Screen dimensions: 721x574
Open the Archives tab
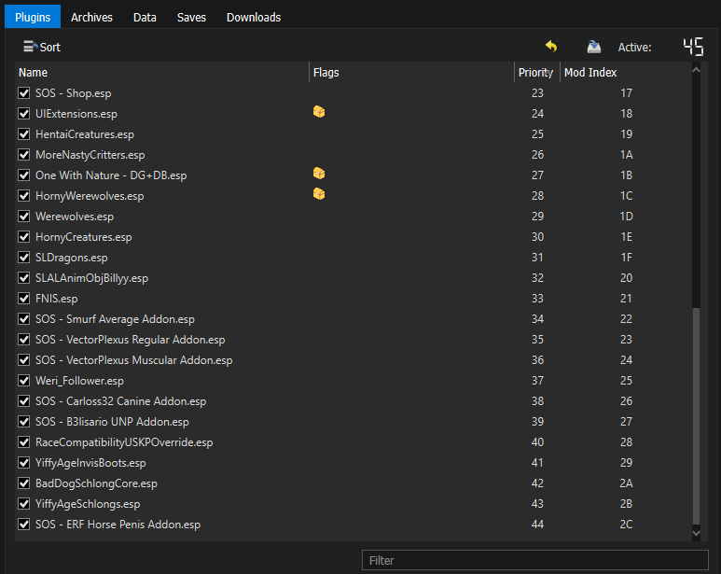tap(91, 17)
